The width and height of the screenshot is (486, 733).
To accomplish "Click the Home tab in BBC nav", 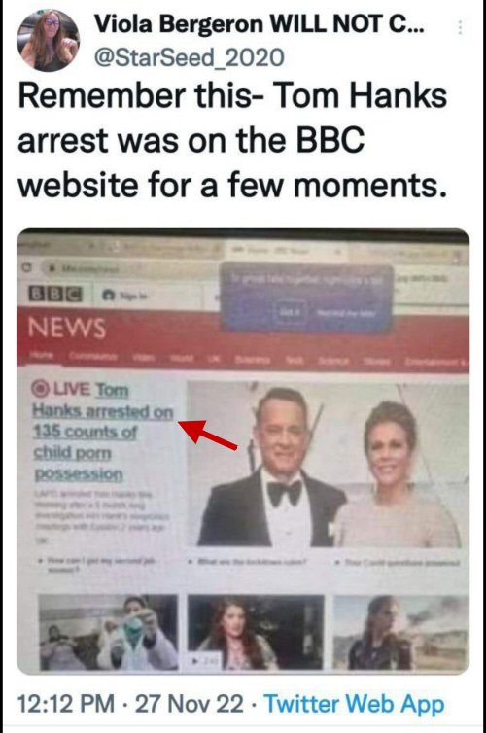I will (41, 355).
